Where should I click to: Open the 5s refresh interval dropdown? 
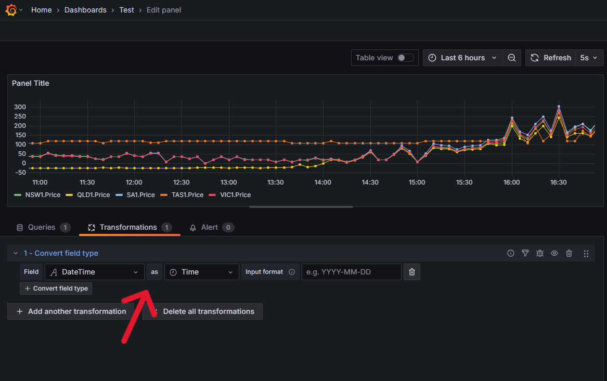coord(589,58)
